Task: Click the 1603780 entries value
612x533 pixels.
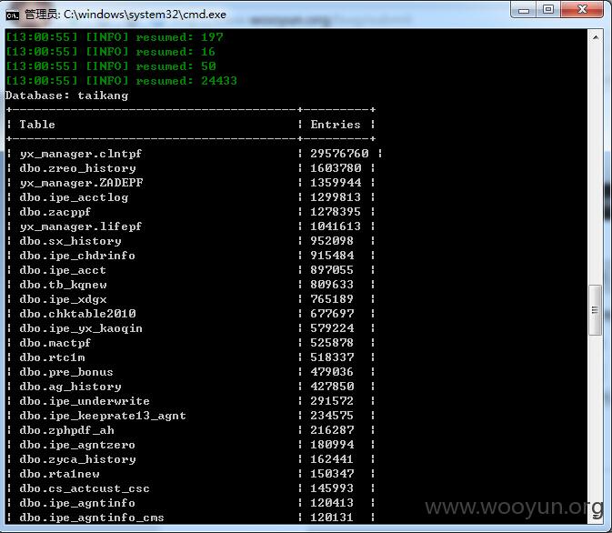Action: tap(336, 168)
